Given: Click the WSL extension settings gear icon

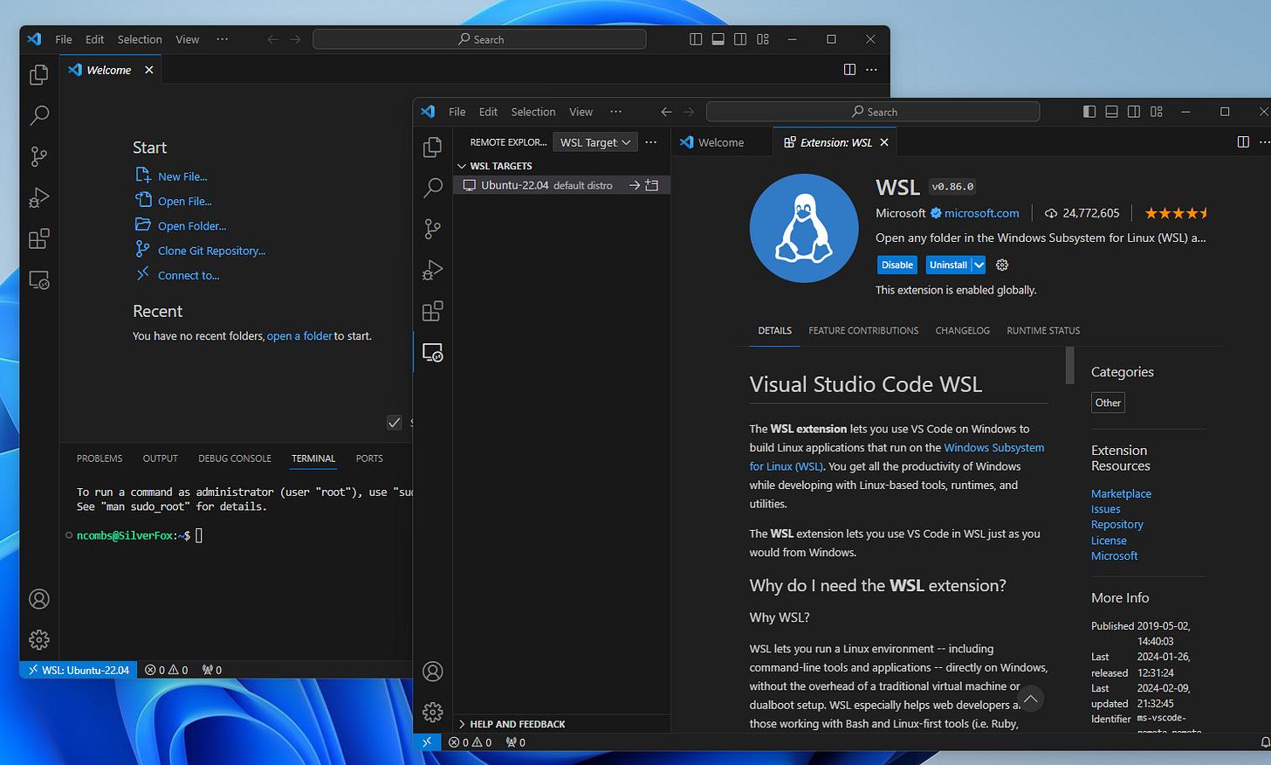Looking at the screenshot, I should coord(1002,265).
